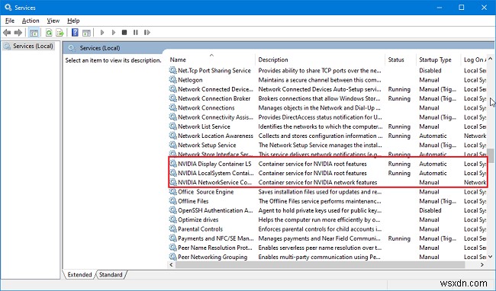
Task: Click the horizontal scrollbar left arrow
Action: coord(171,264)
